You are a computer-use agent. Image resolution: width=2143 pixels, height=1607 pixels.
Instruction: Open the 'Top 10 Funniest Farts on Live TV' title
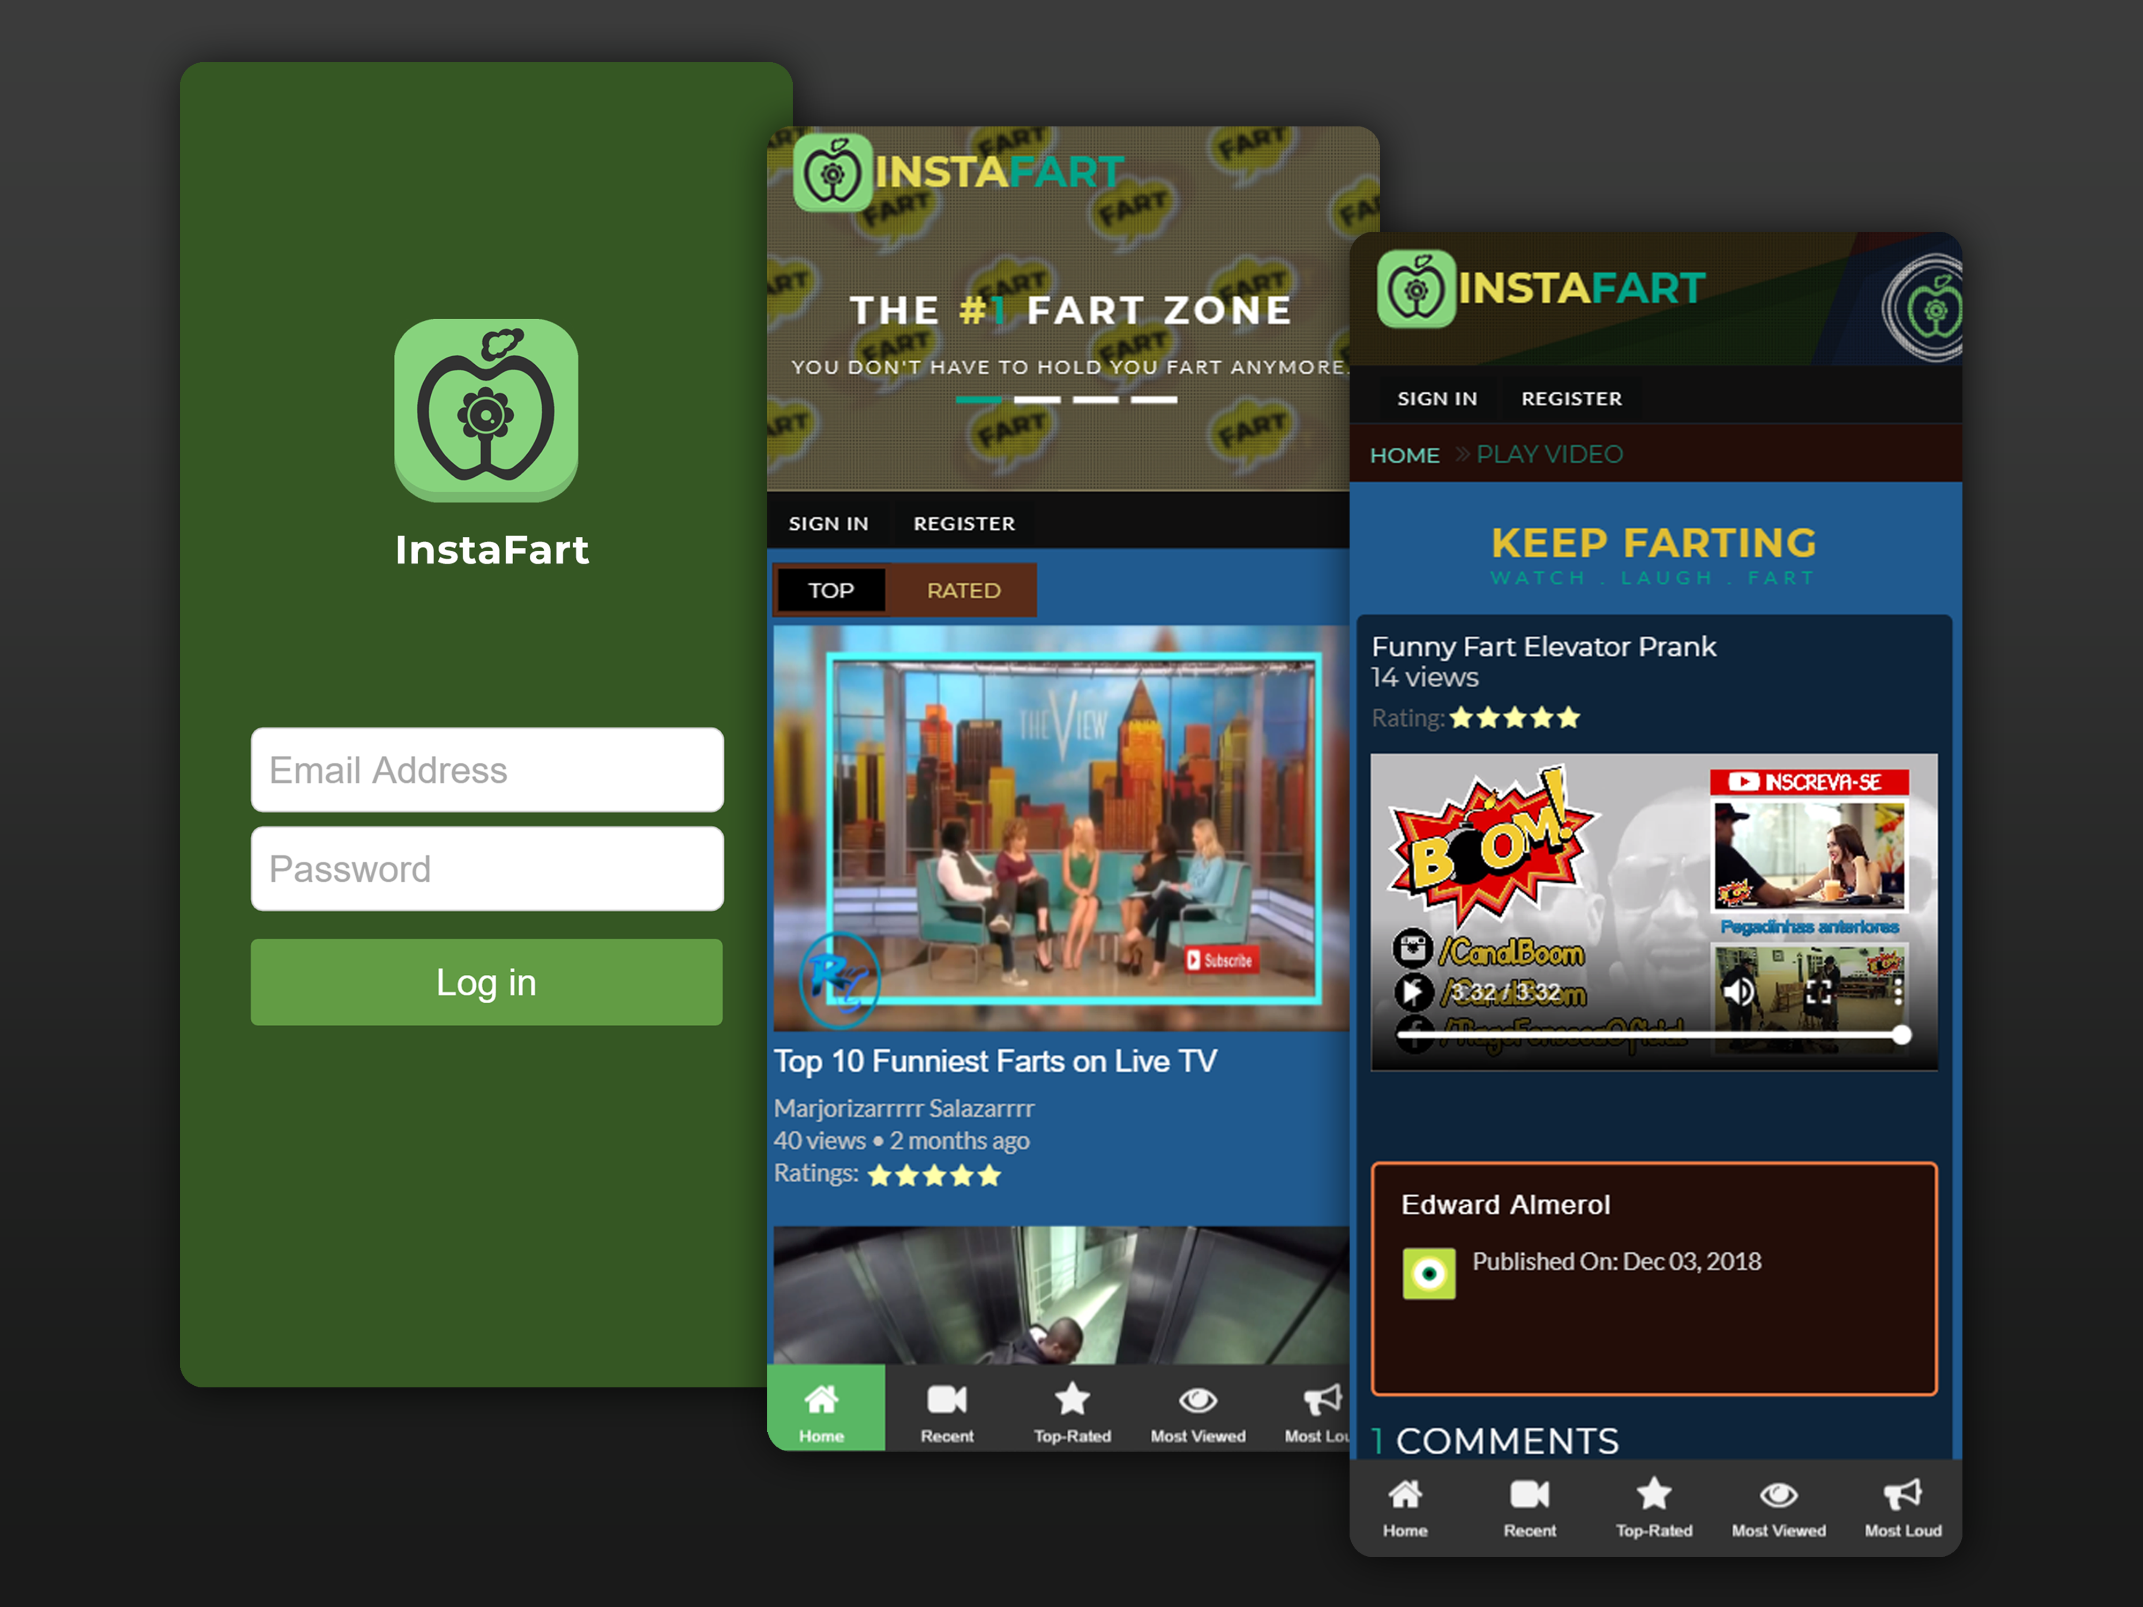[995, 1062]
